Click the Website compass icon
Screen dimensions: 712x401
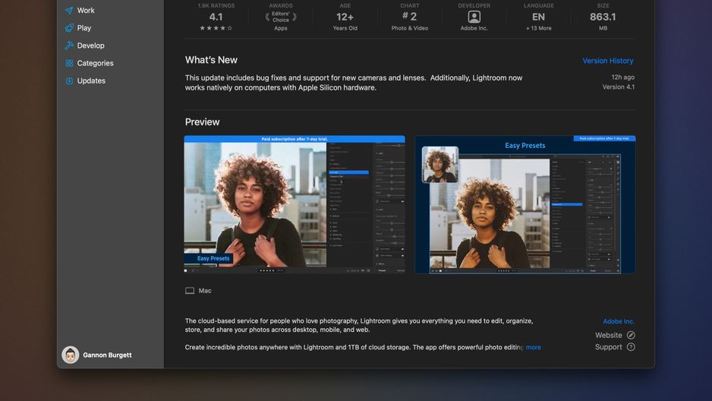click(631, 335)
